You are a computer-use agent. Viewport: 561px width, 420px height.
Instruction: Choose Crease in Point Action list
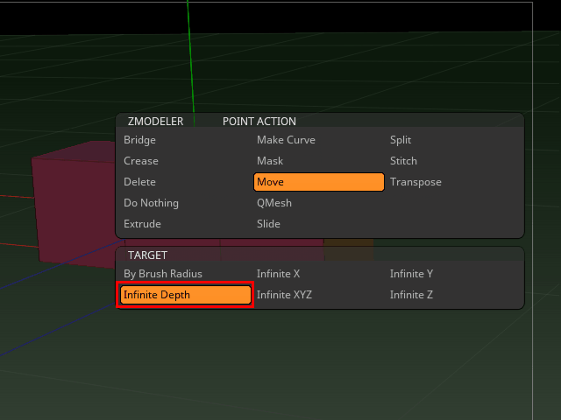point(141,161)
